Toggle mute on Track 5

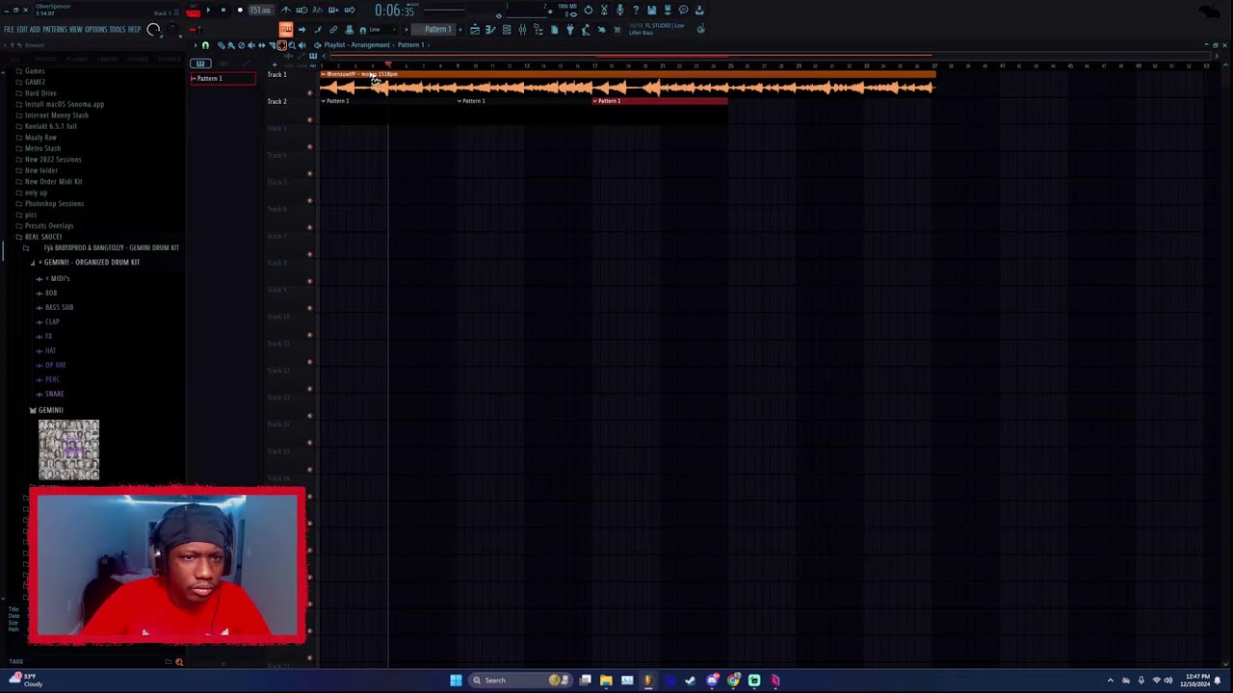coord(309,201)
